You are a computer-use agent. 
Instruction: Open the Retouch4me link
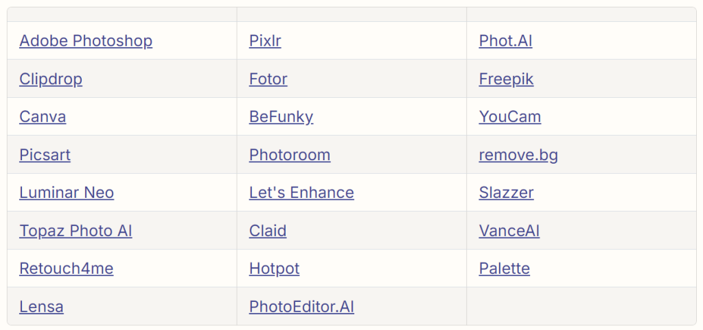[66, 268]
